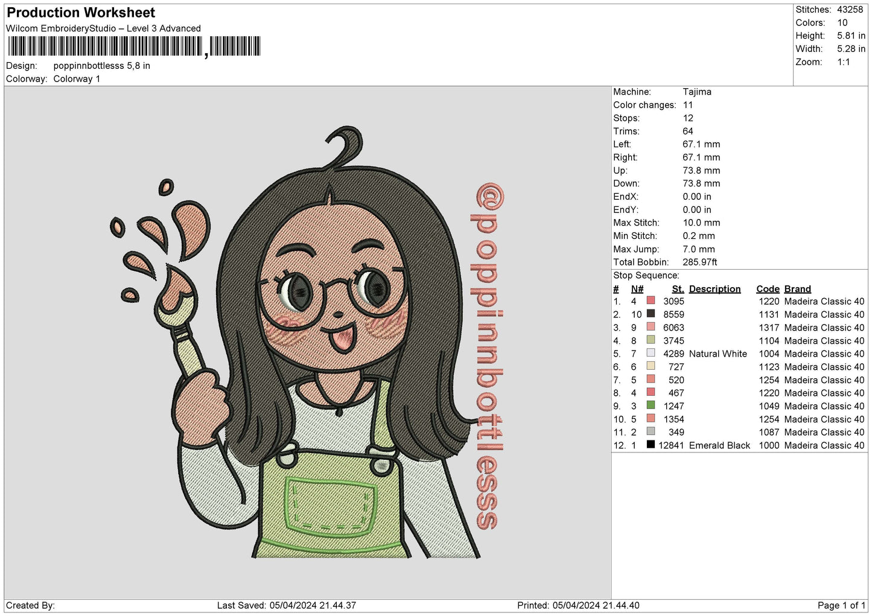Click the 'St.' column header
The width and height of the screenshot is (872, 616).
(678, 289)
